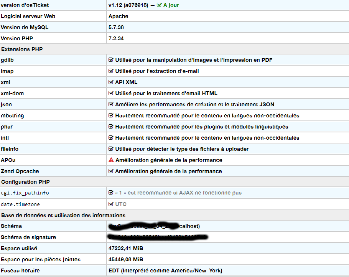Click the checkmark icon next to mbstring
Image resolution: width=349 pixels, height=277 pixels.
tap(111, 115)
